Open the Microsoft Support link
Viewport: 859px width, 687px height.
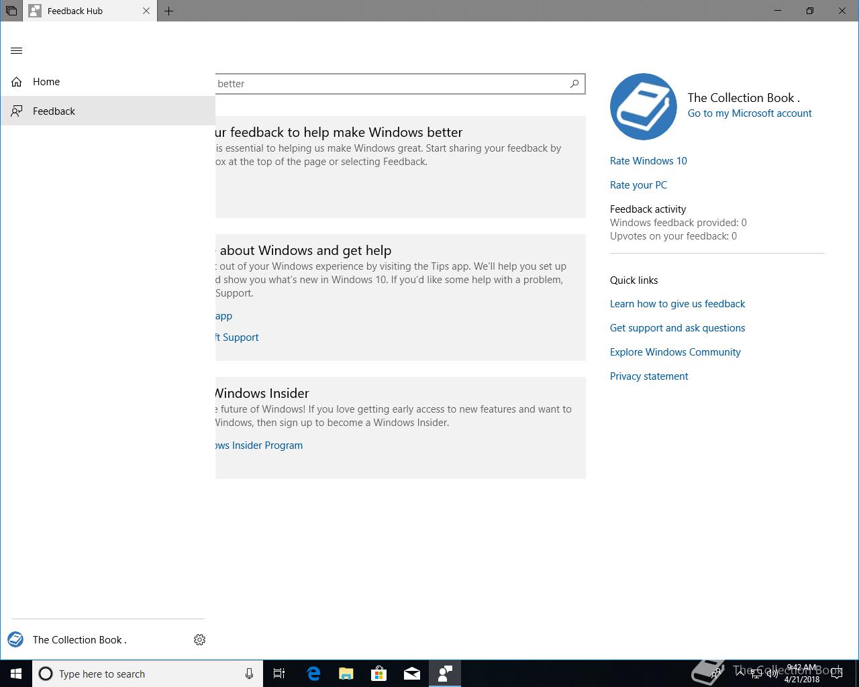[x=237, y=337]
